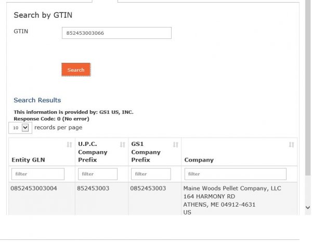
Task: Click GS1 prefix cell 0852453003
Action: pos(148,188)
